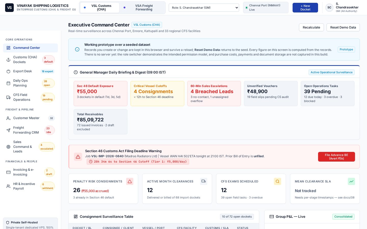
Task: Click the Mean Clearance SLA trend icon
Action: click(351, 181)
